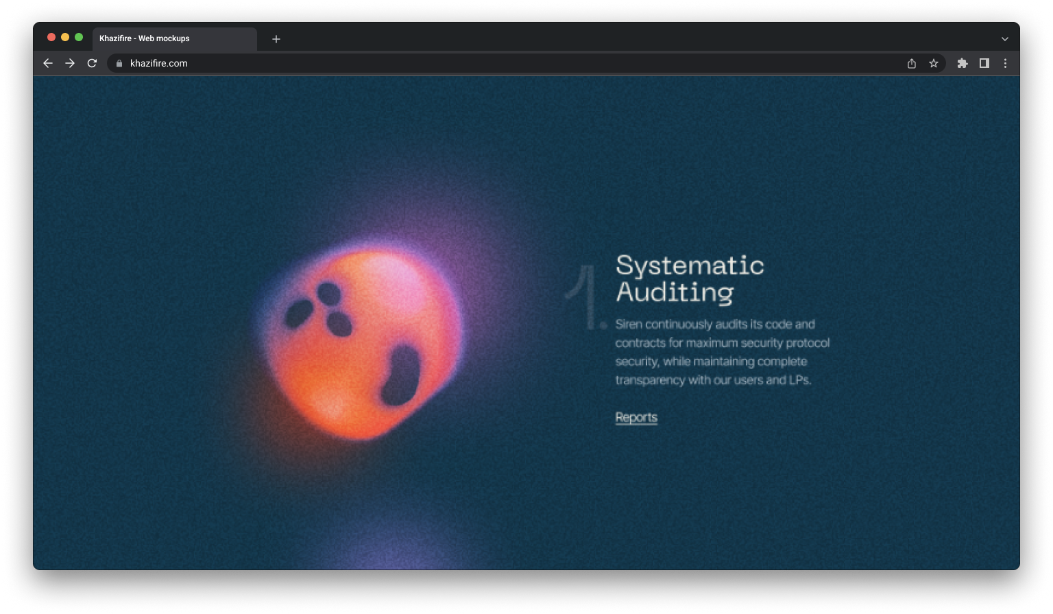The width and height of the screenshot is (1053, 614).
Task: Reload the khazifire.com page
Action: click(92, 63)
